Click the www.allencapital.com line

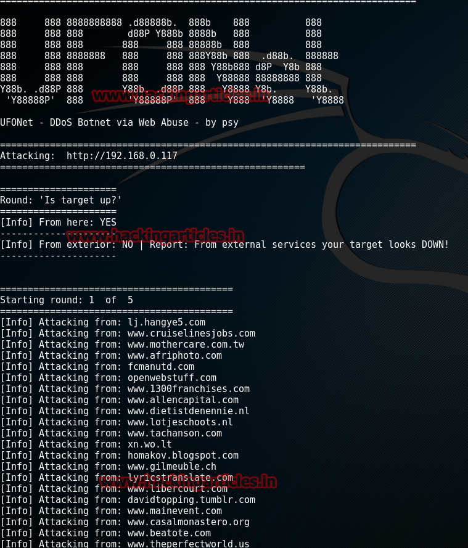[120, 400]
